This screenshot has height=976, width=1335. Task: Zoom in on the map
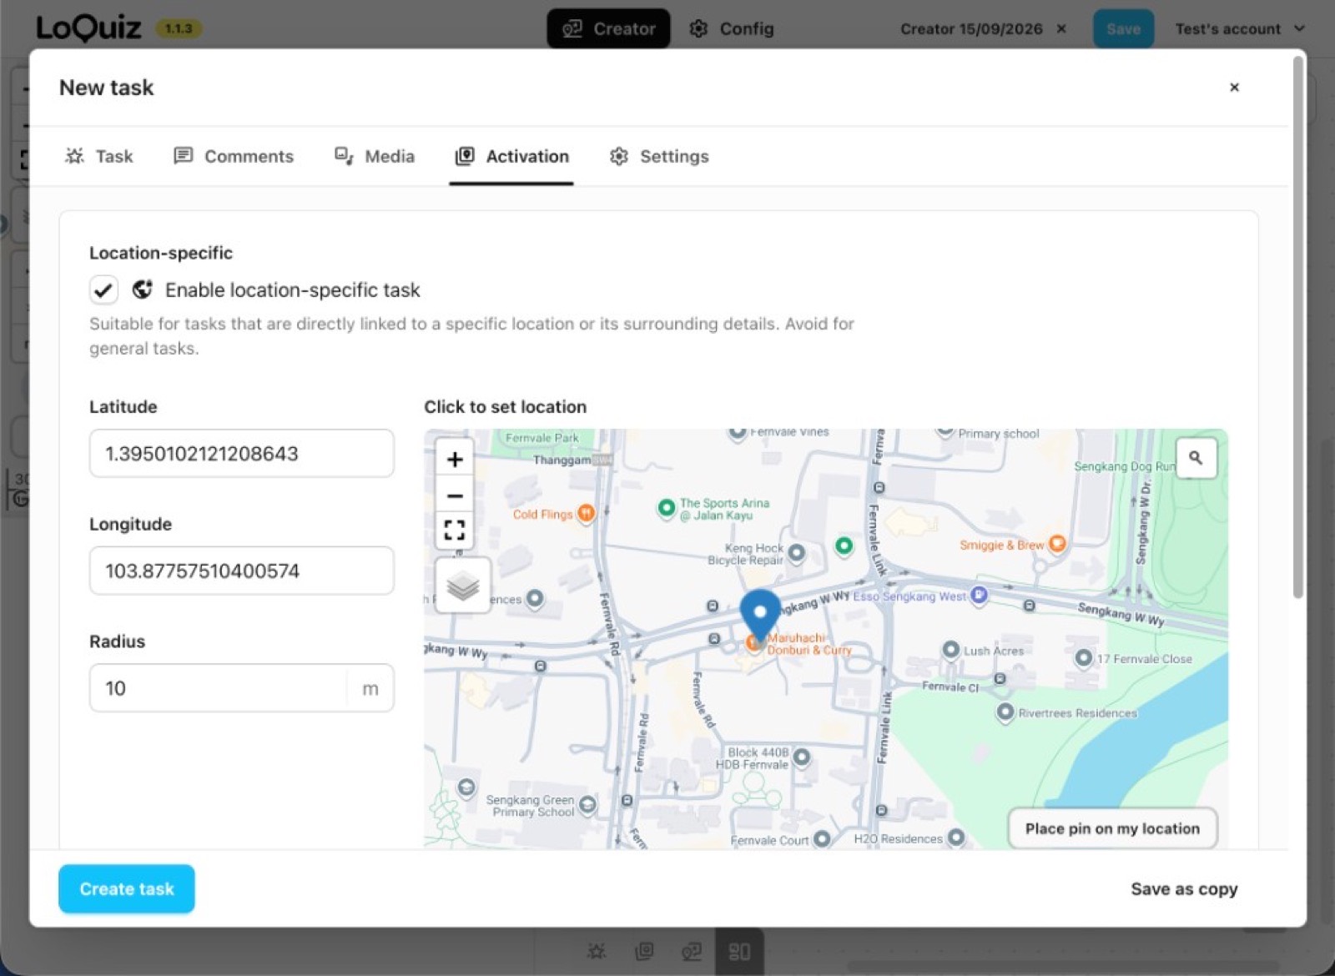pyautogui.click(x=455, y=459)
